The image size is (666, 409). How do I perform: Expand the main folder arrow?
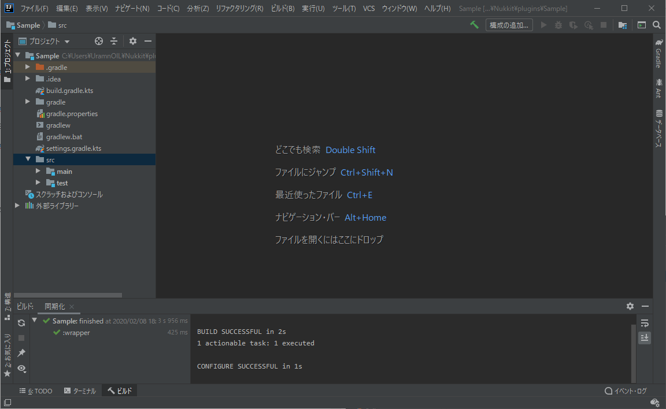(x=38, y=171)
